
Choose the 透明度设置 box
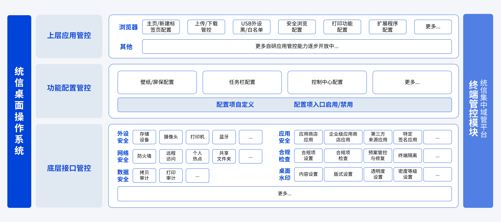(x=378, y=174)
